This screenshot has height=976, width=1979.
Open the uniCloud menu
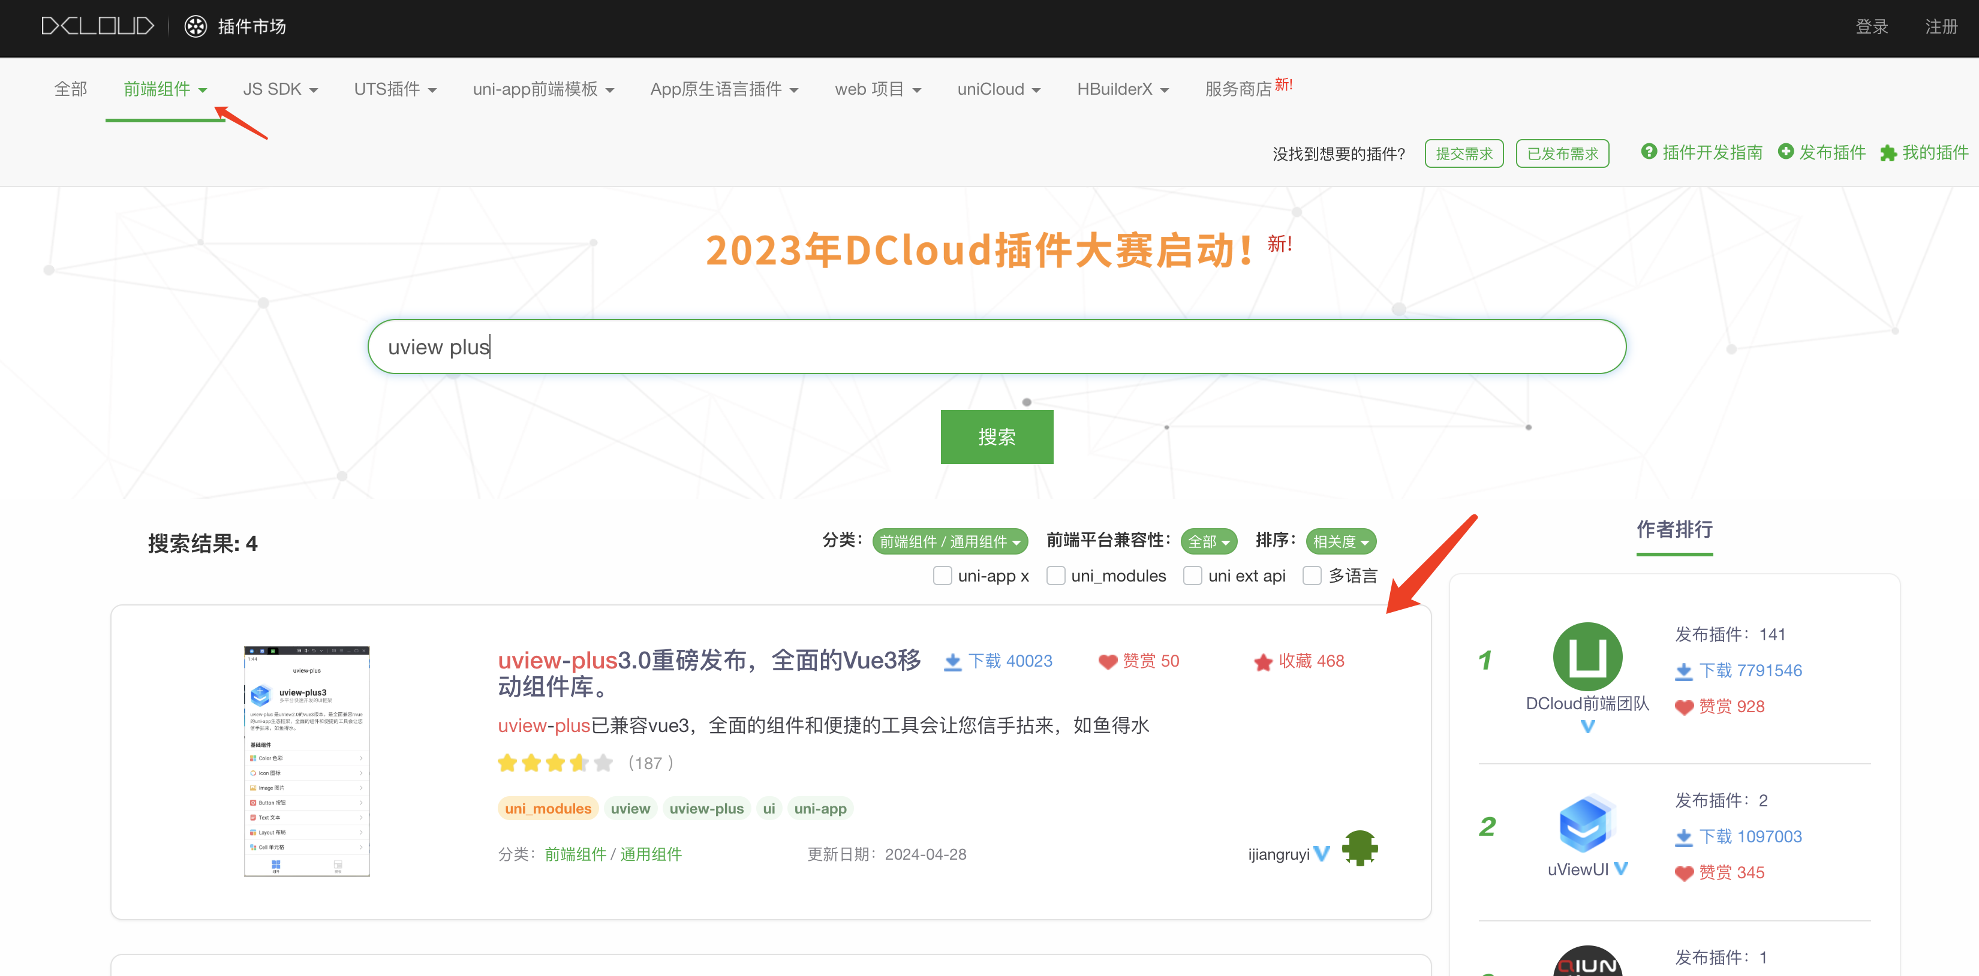[998, 89]
